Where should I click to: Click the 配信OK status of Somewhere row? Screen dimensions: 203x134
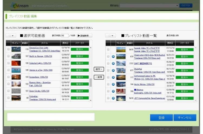(x=80, y=77)
